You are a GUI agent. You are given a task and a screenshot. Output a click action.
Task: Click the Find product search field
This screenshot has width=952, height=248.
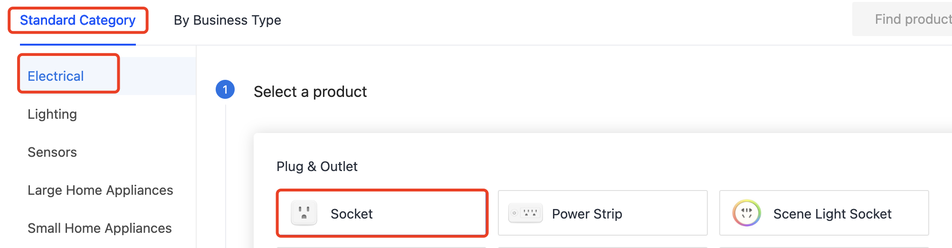[902, 19]
